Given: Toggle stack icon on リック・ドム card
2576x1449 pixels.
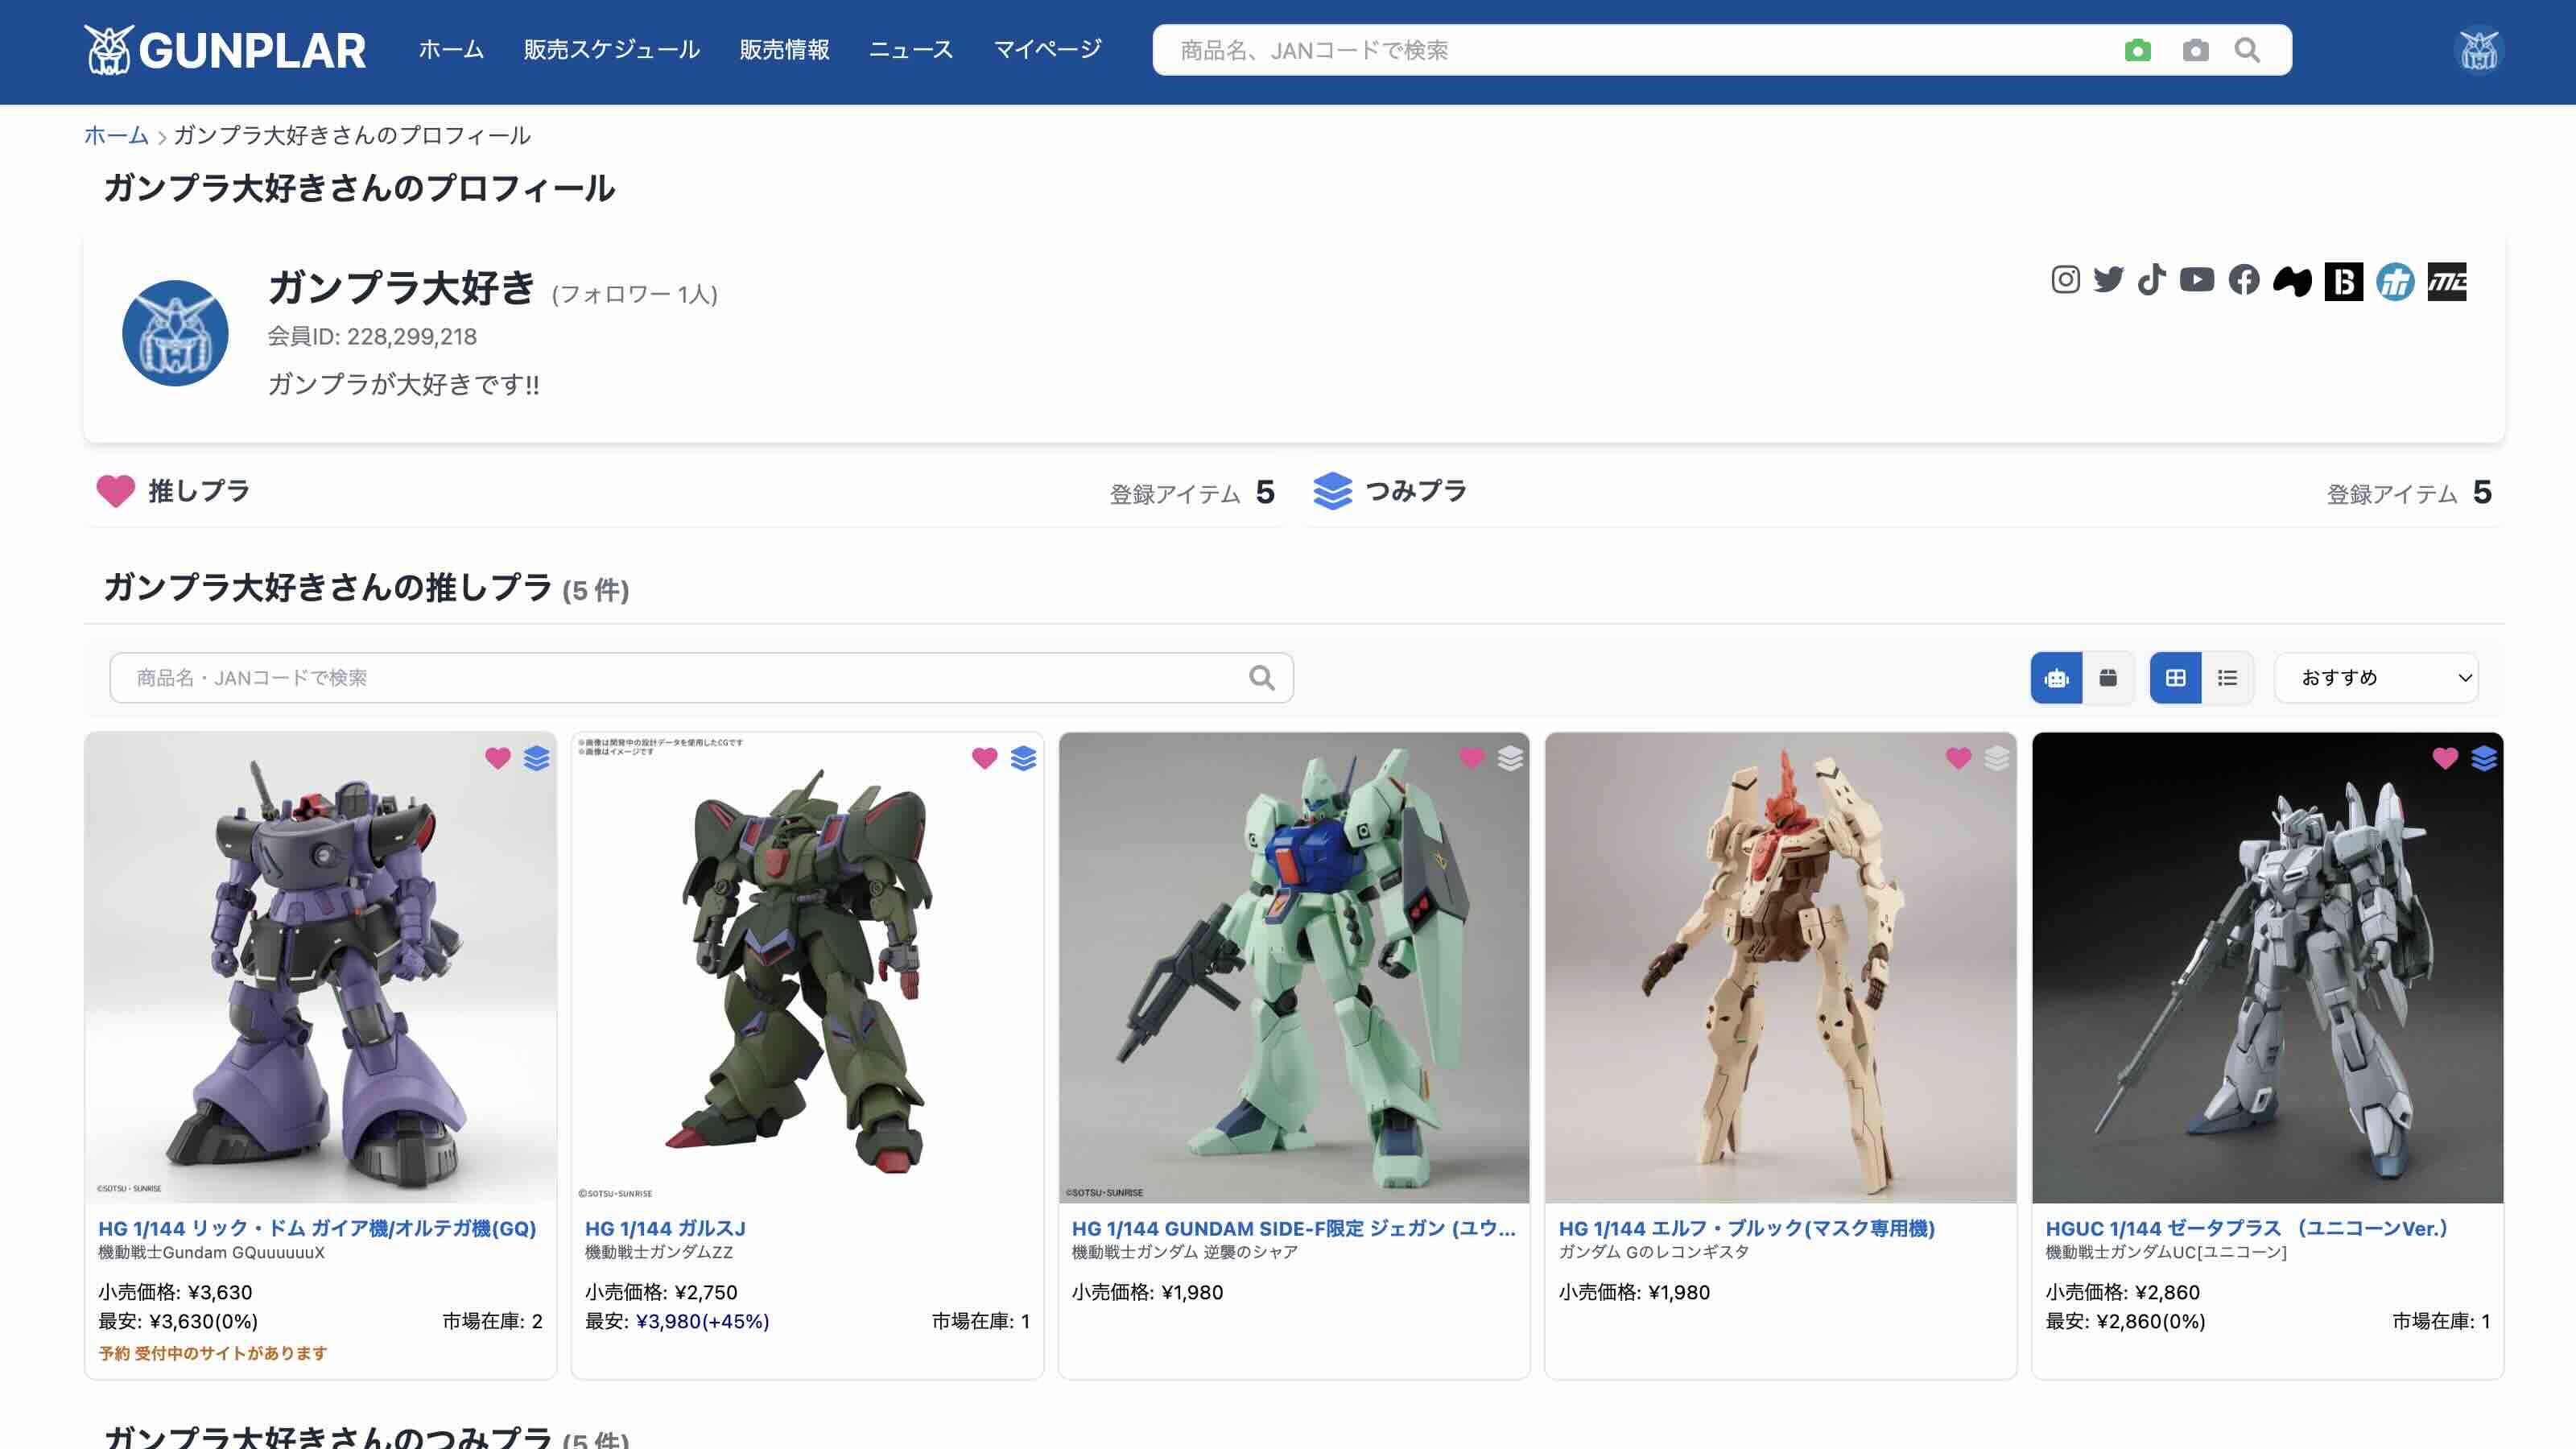Looking at the screenshot, I should [x=537, y=758].
